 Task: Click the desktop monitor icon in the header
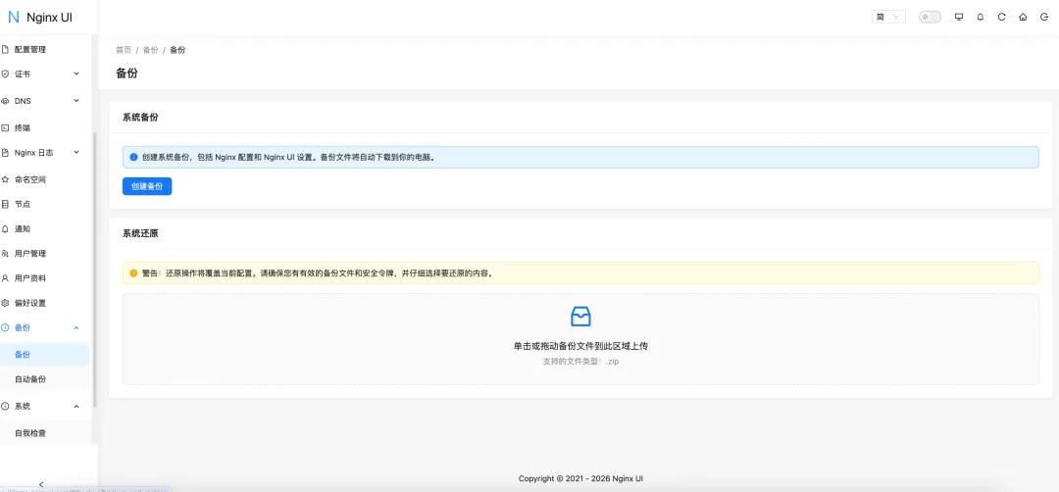pyautogui.click(x=958, y=18)
